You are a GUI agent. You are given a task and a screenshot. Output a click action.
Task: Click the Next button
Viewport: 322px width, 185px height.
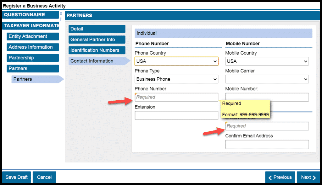point(308,177)
